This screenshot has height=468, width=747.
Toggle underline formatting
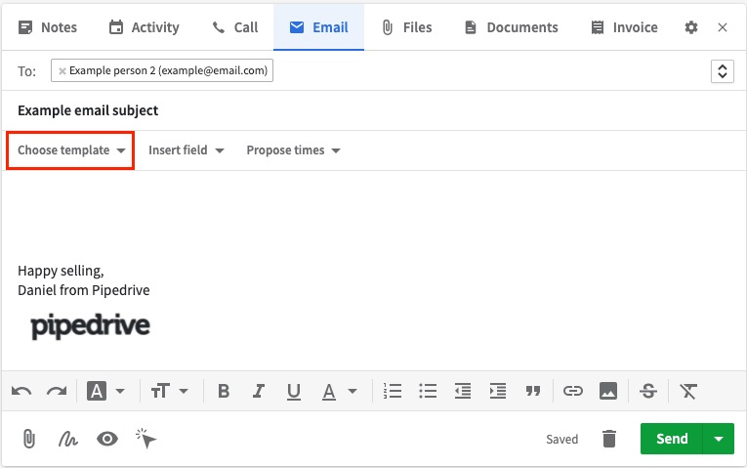pyautogui.click(x=294, y=392)
